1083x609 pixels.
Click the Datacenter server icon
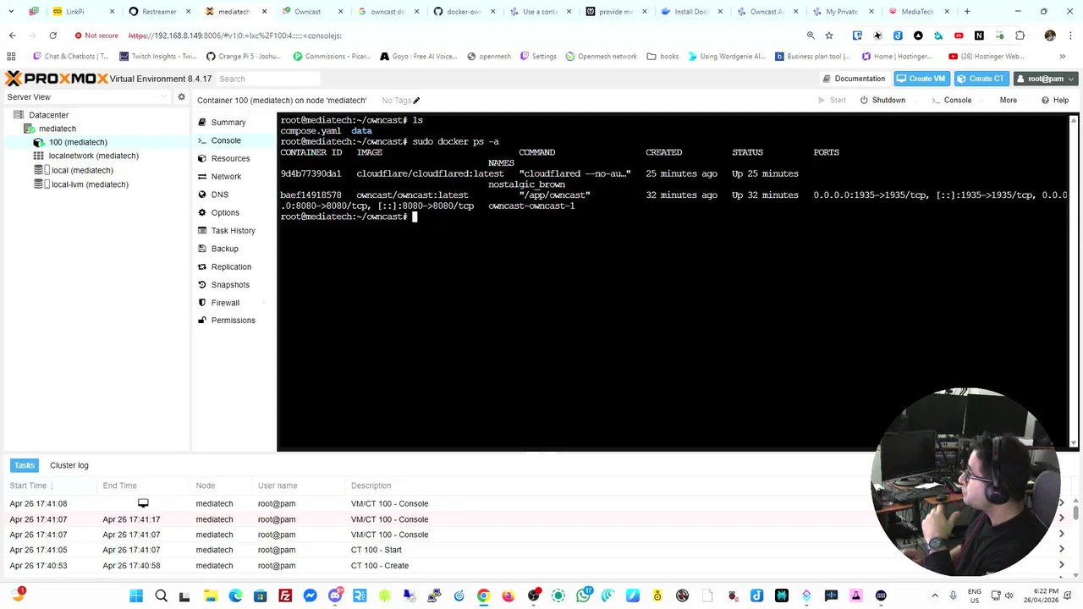pyautogui.click(x=20, y=115)
